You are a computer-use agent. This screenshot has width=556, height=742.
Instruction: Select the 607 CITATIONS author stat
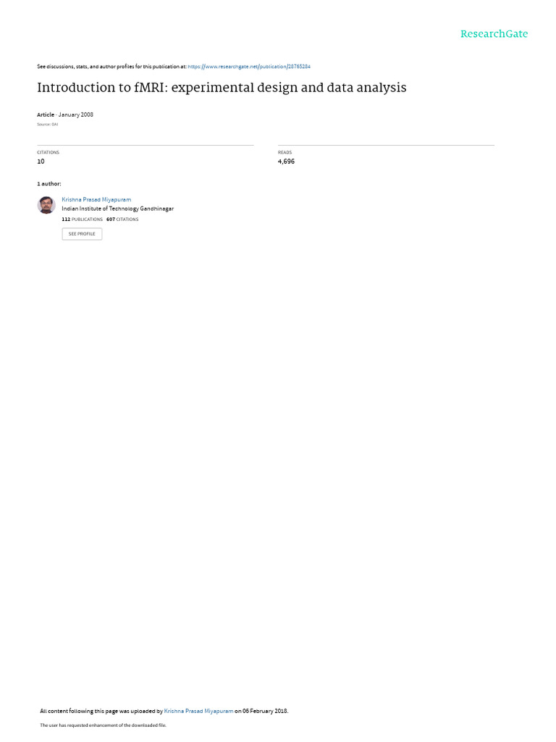(122, 220)
